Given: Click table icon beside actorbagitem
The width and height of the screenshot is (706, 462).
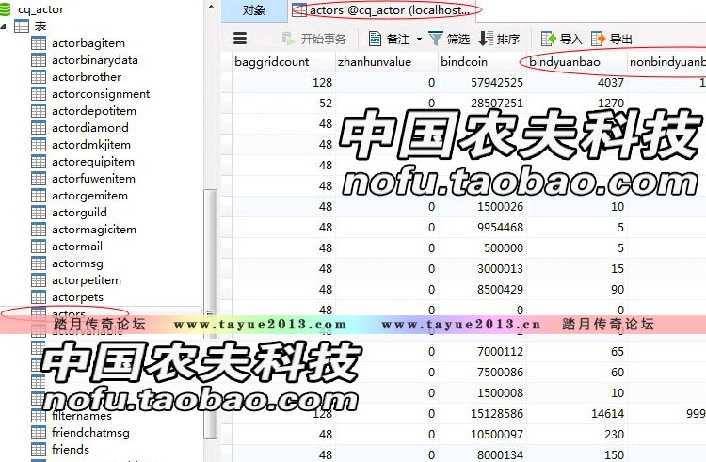Looking at the screenshot, I should coord(39,43).
